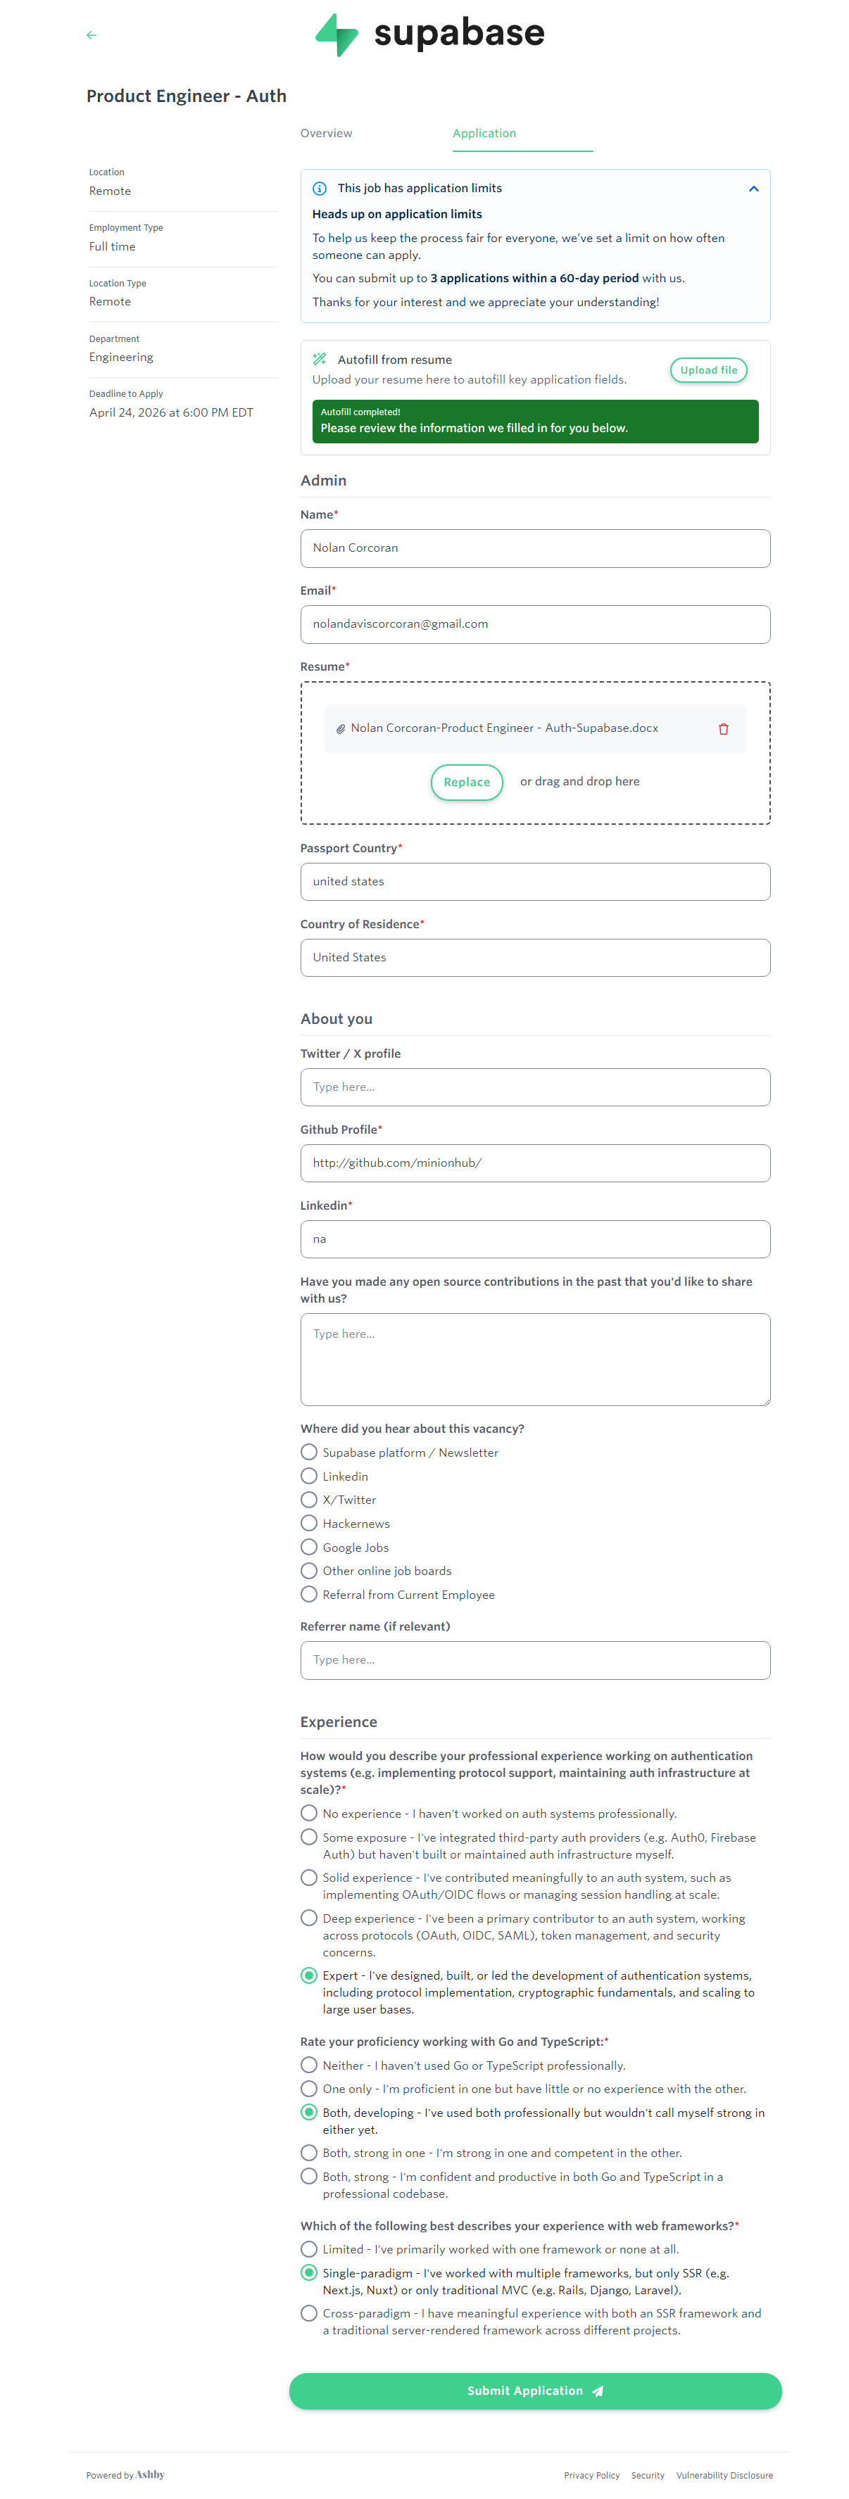The image size is (849, 2499).
Task: Collapse the application limits notice
Action: [x=753, y=188]
